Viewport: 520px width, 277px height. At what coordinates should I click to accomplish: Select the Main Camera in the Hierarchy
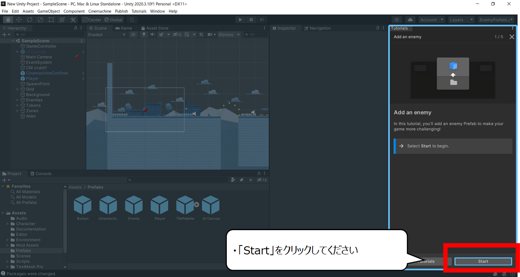coord(39,57)
